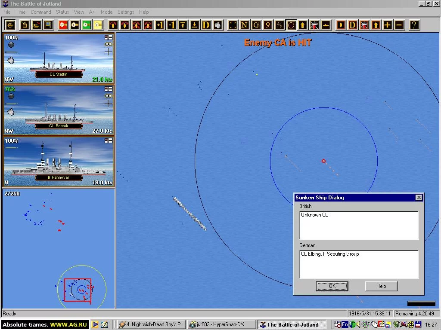Click Remaining 4:20.49 in status bar
Image resolution: width=441 pixels, height=330 pixels.
pos(415,314)
